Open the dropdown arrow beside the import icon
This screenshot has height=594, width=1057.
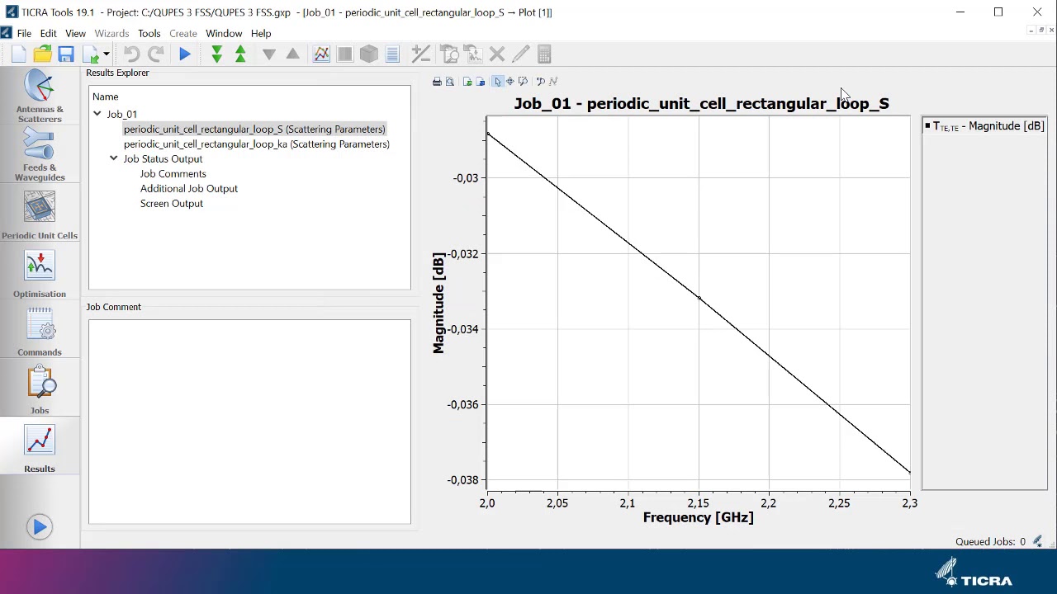106,54
